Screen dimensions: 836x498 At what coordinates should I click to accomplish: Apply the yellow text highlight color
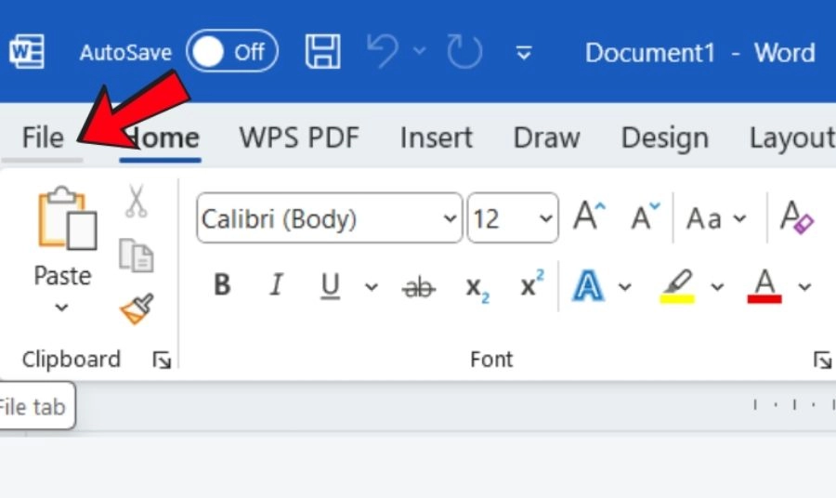coord(678,286)
